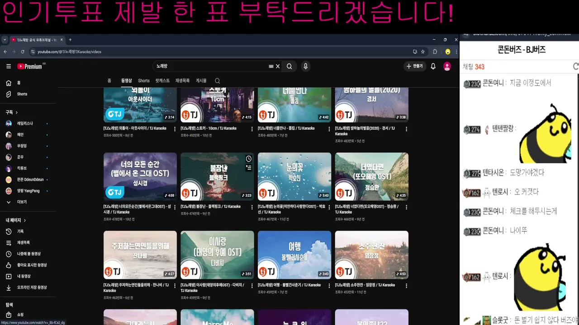Open the account avatar menu
The image size is (579, 325).
click(x=447, y=66)
